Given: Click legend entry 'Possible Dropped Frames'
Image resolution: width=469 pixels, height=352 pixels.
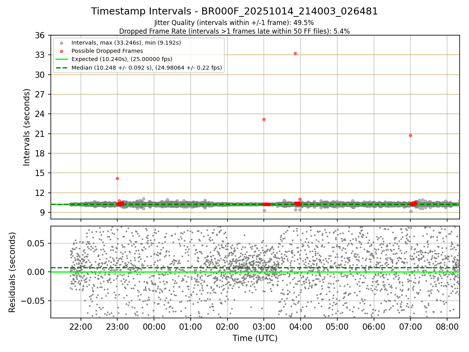Looking at the screenshot, I should tap(107, 51).
